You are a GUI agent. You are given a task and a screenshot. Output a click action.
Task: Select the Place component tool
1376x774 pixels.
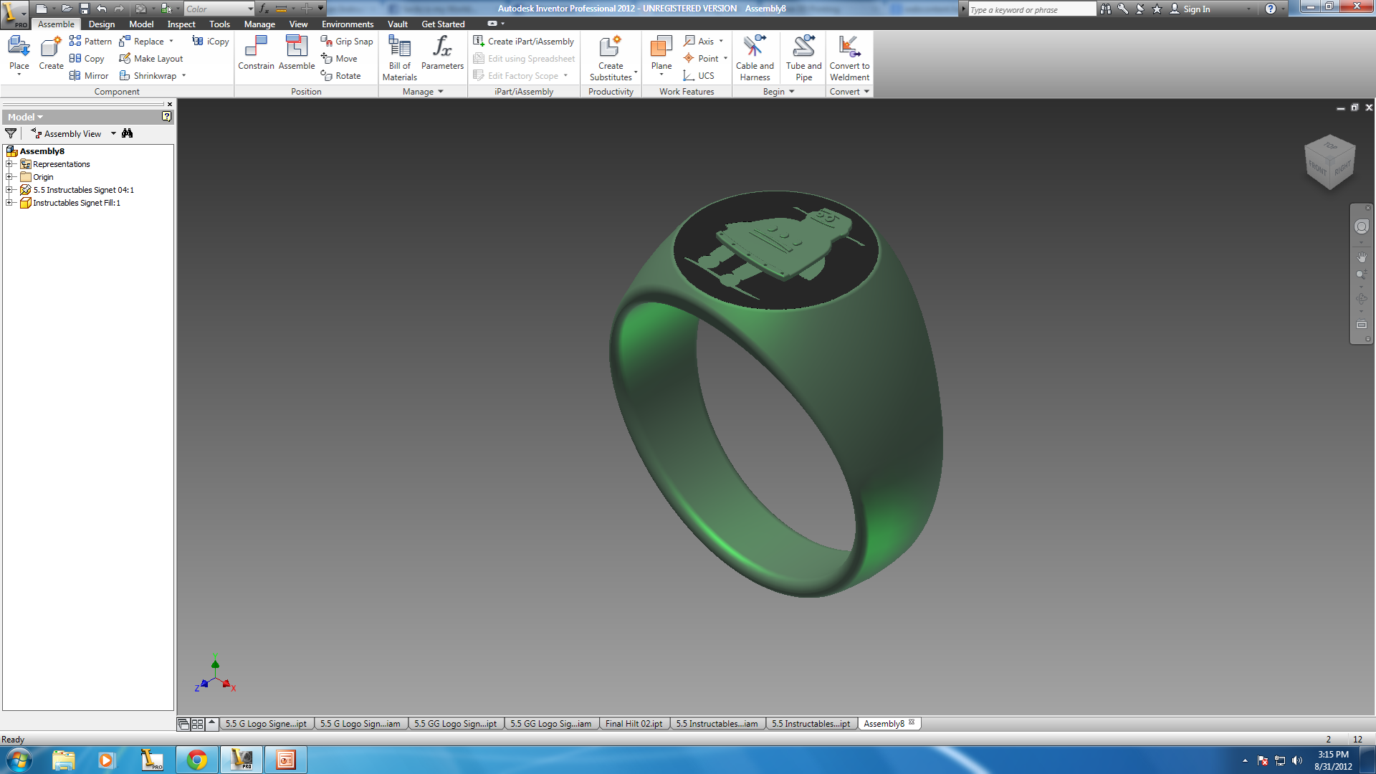click(19, 54)
